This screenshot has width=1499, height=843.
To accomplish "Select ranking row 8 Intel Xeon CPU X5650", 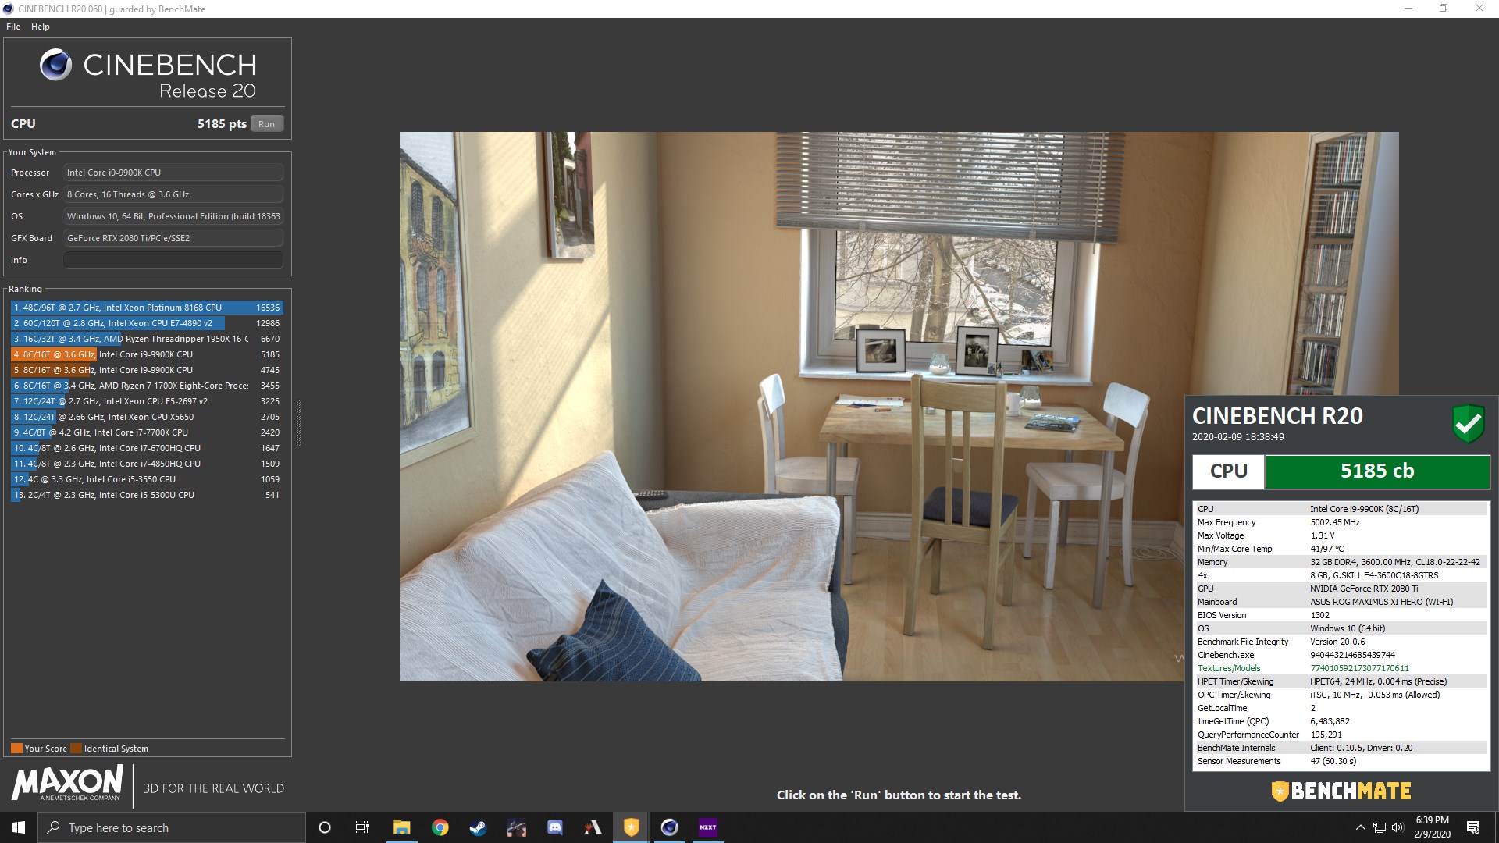I will pos(147,417).
